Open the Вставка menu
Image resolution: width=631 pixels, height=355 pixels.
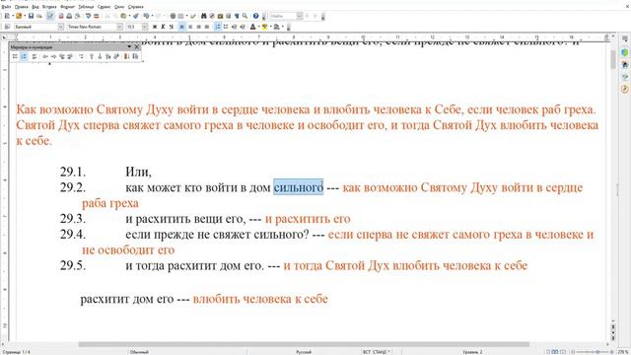(x=49, y=7)
